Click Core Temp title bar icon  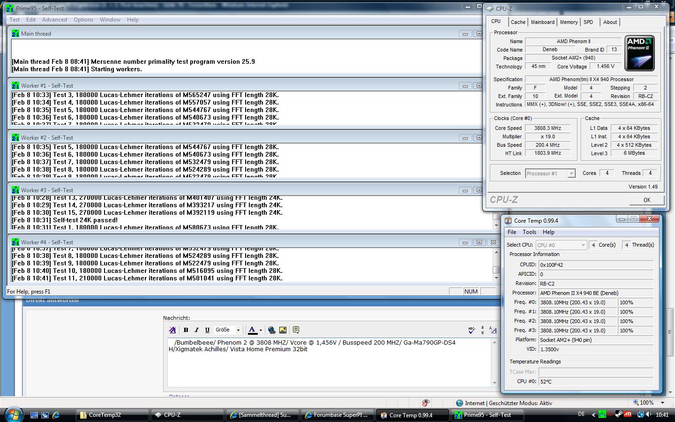pos(508,220)
